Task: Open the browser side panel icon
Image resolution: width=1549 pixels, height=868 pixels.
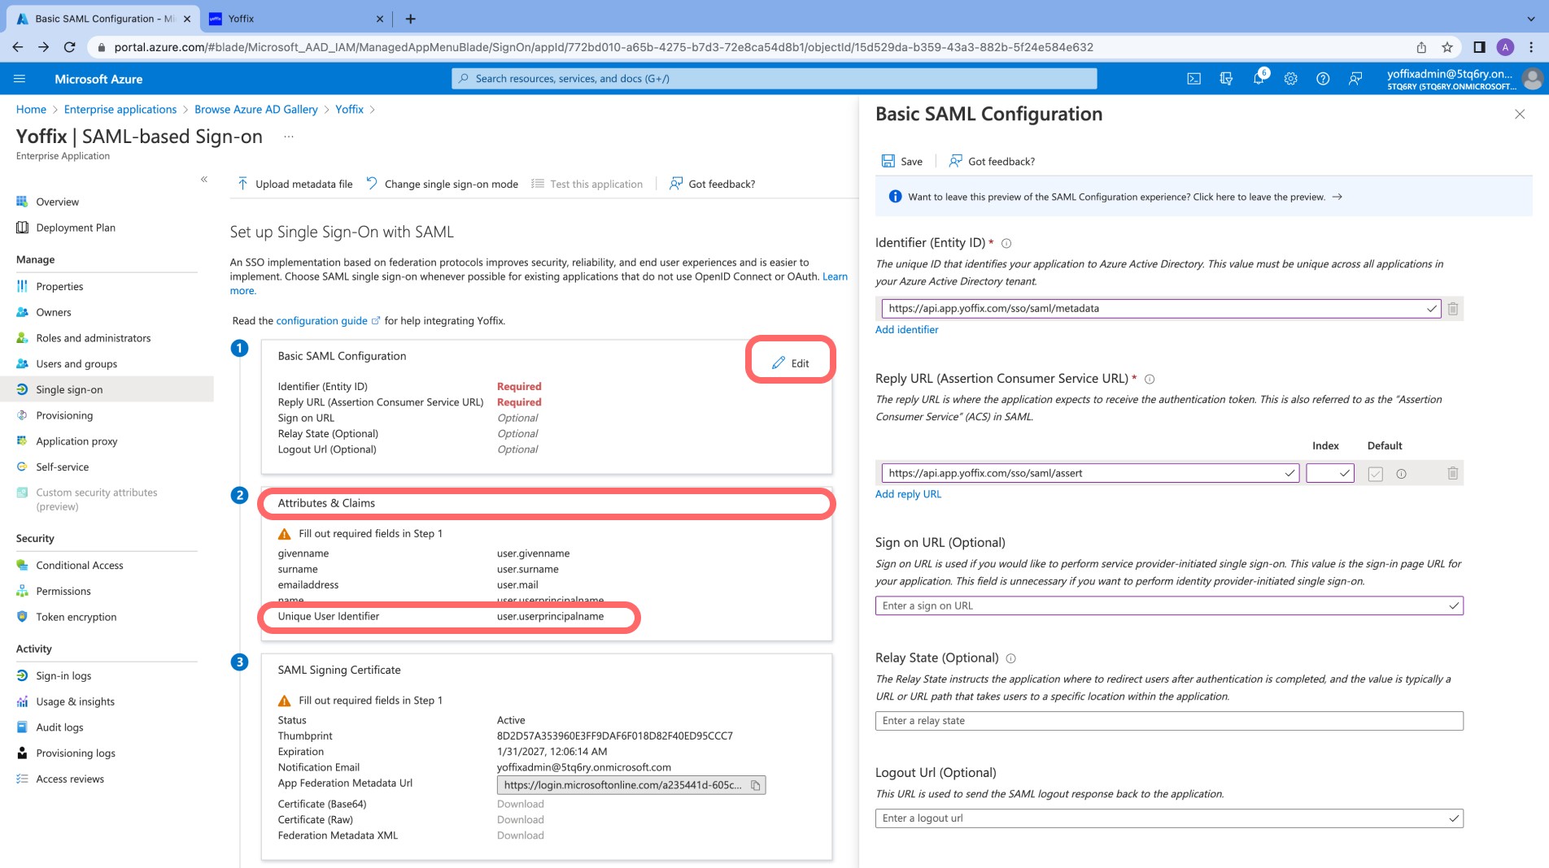Action: pyautogui.click(x=1479, y=47)
